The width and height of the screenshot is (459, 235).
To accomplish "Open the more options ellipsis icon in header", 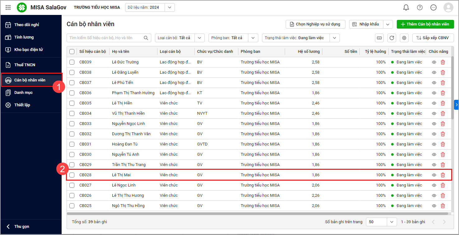I will [x=433, y=7].
